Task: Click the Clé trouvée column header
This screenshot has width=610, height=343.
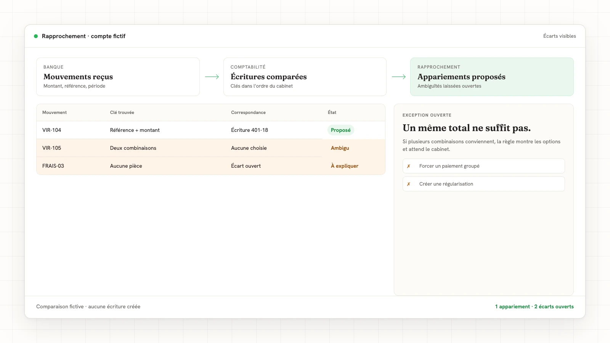Action: (x=122, y=112)
